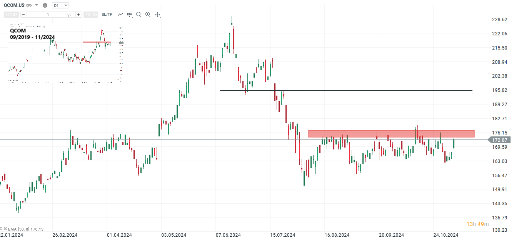514x239 pixels.
Task: Select the 172.87 sell price tab
Action: click(x=12, y=15)
